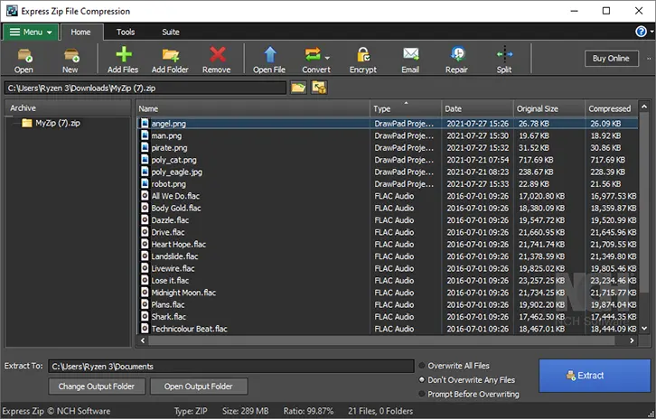Click the Ratio: 99.87% status bar entry
Screen dimensions: 656x419
(308, 411)
